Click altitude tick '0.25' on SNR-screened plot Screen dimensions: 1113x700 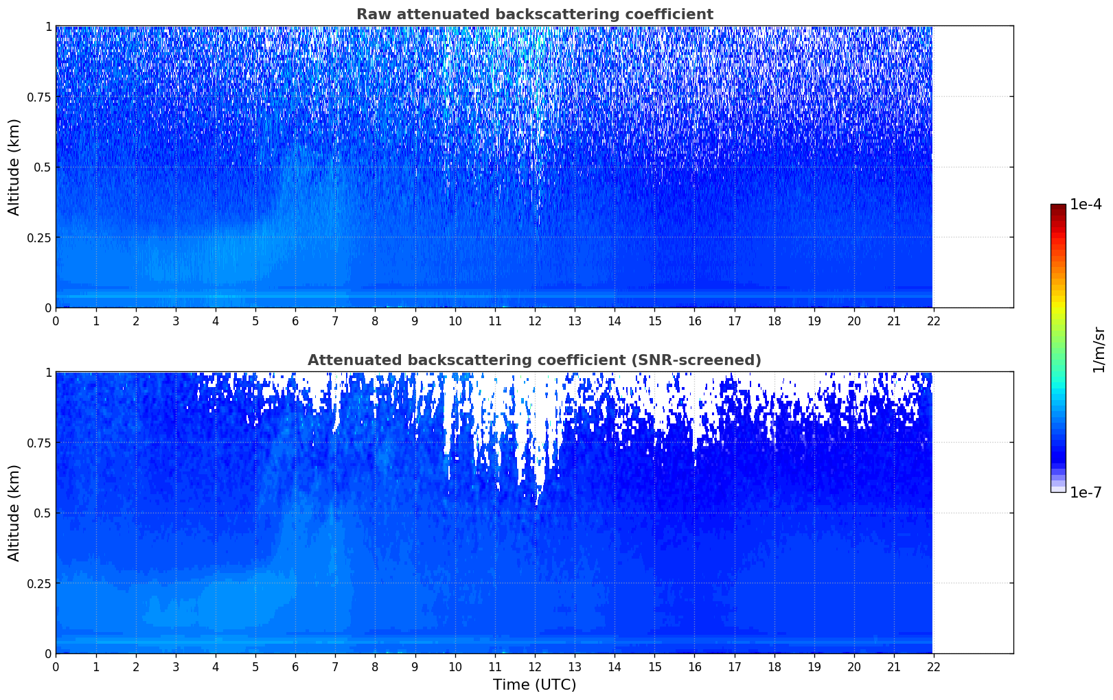point(39,583)
